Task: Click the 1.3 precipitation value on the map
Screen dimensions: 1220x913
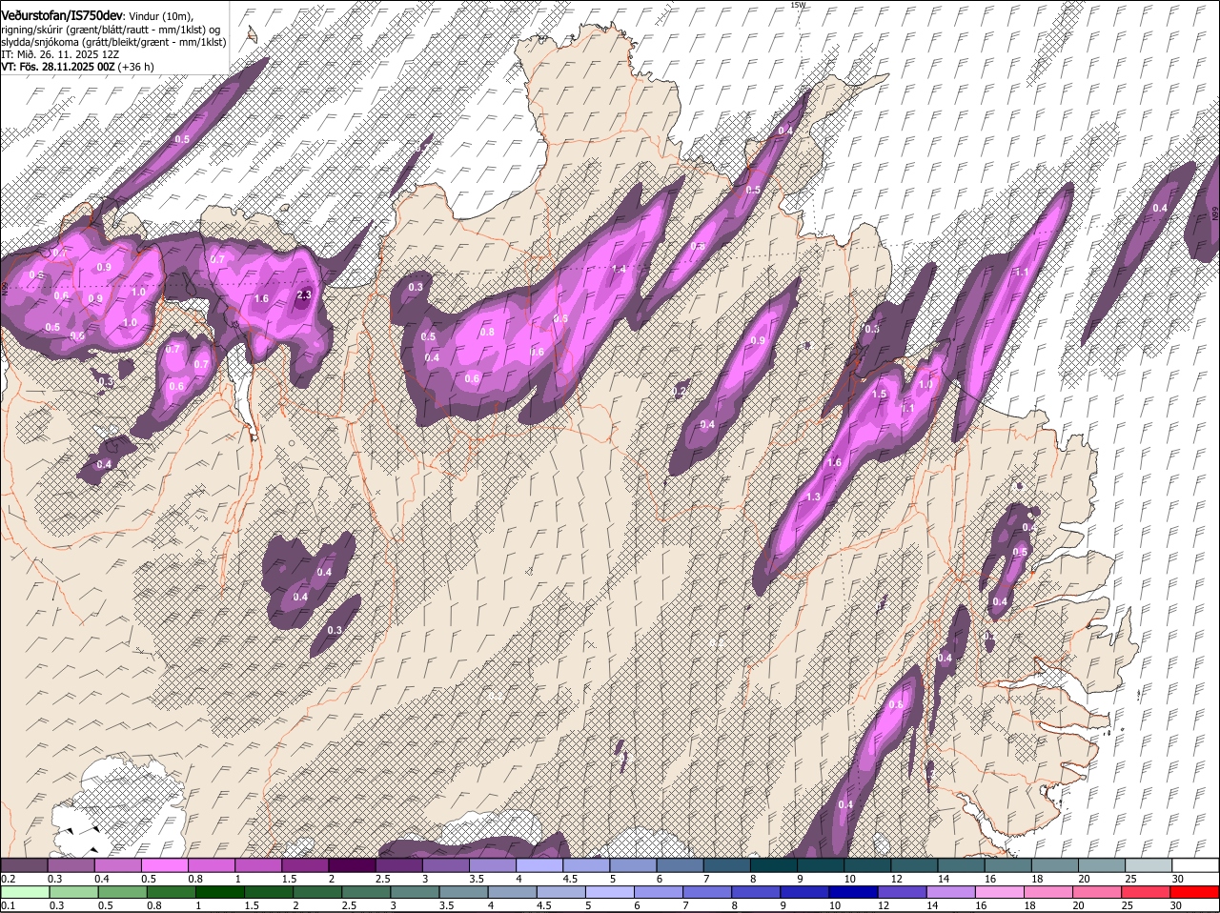Action: (x=813, y=497)
